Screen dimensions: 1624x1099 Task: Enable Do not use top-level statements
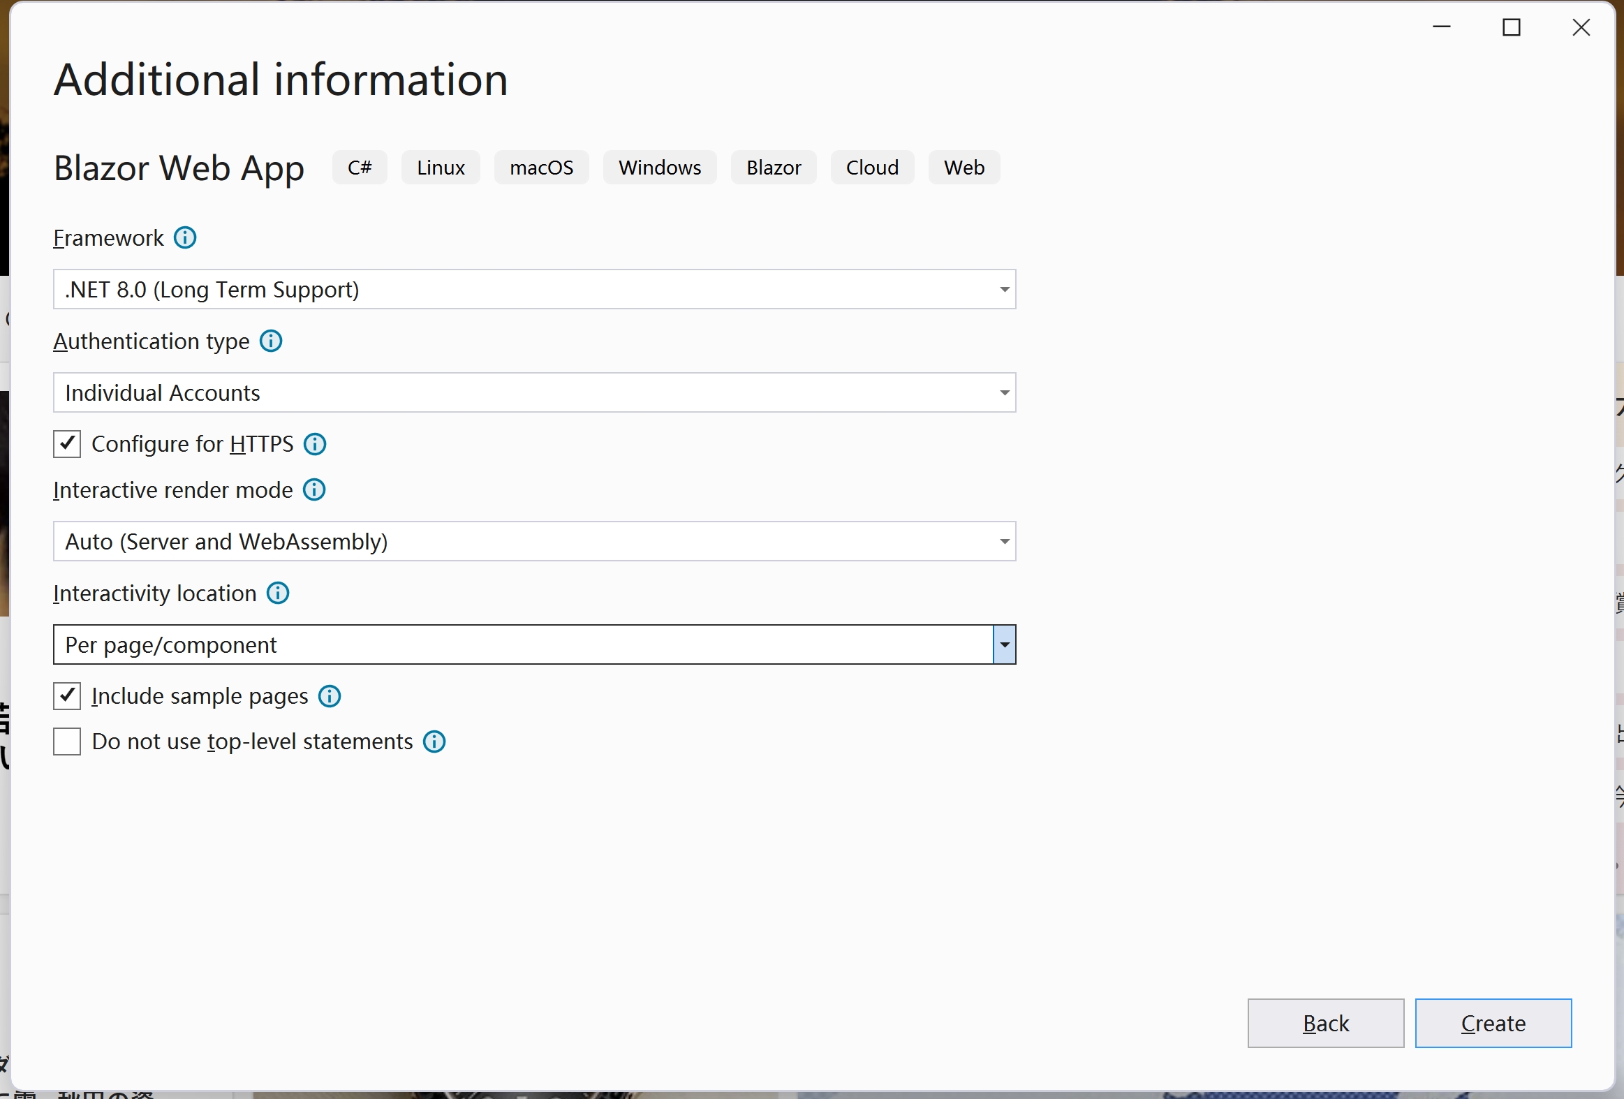click(67, 742)
